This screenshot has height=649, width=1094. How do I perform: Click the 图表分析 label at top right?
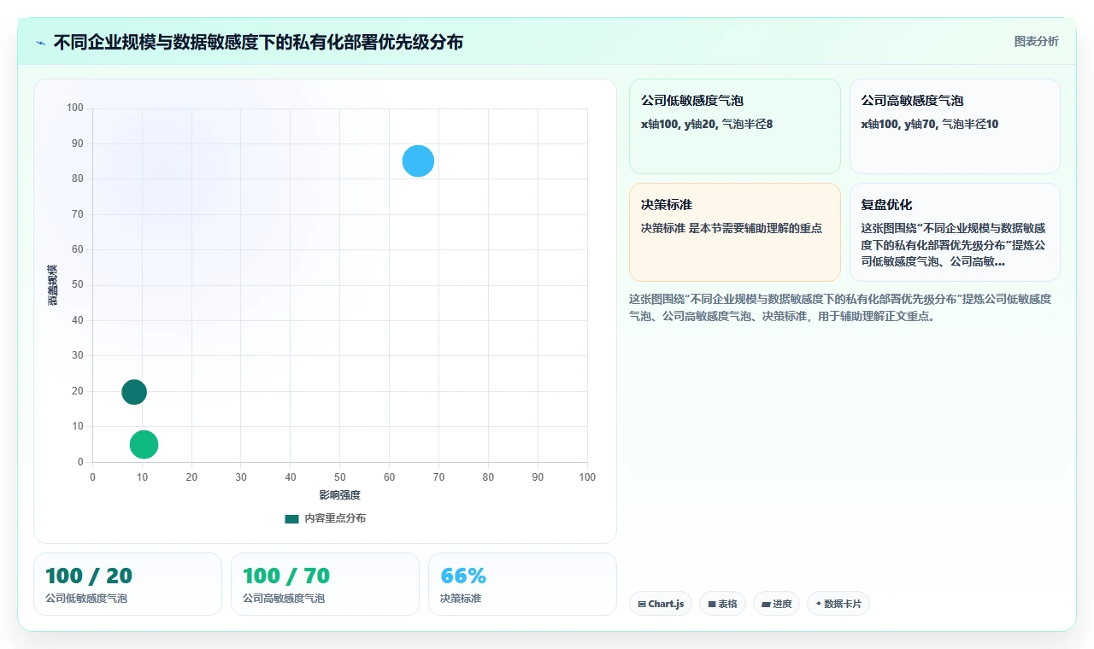[x=1036, y=41]
